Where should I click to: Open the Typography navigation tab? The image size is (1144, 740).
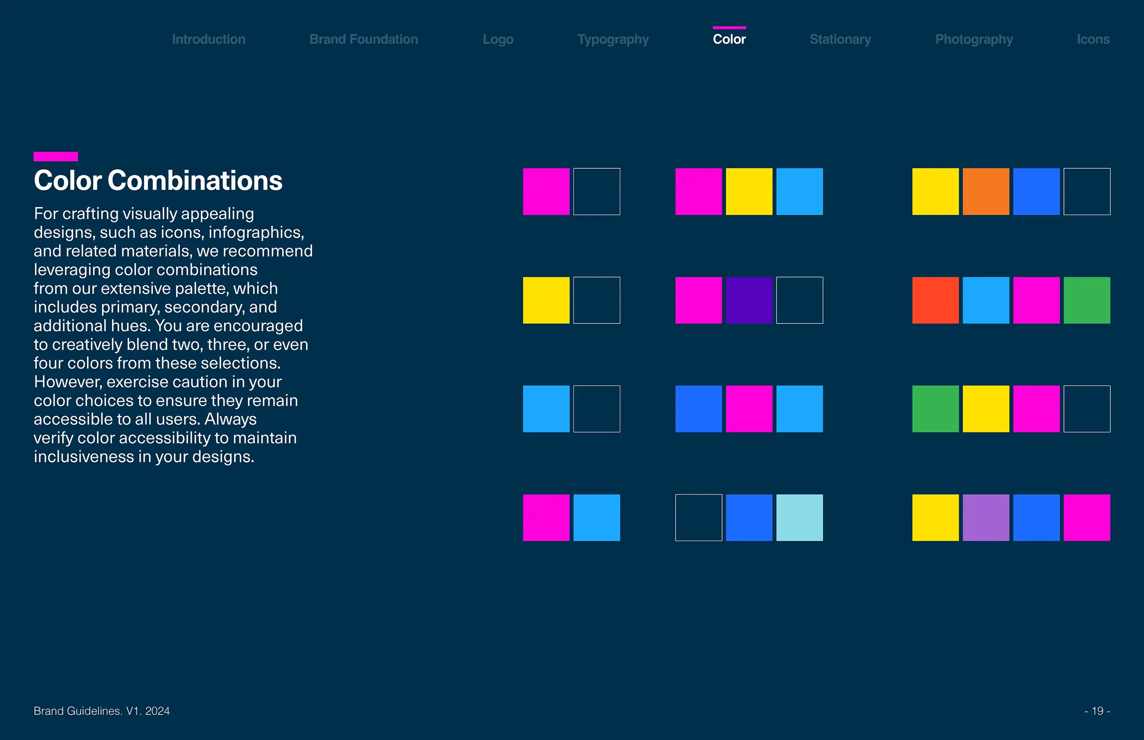tap(613, 39)
